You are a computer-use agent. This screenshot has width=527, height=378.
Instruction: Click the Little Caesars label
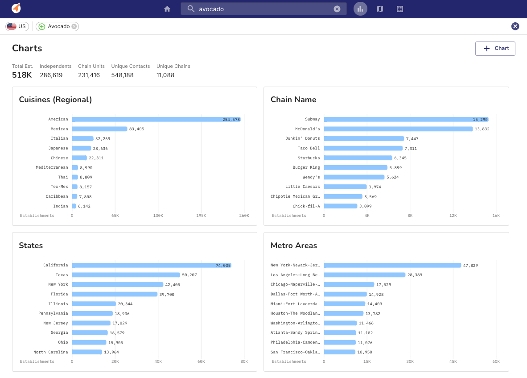click(x=302, y=187)
